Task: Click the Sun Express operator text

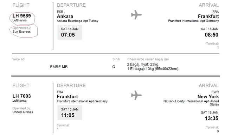Action: coord(21,32)
